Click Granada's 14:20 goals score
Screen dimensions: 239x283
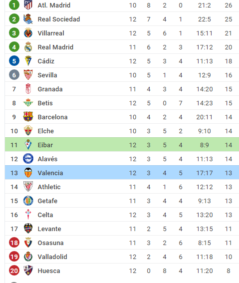[205, 89]
